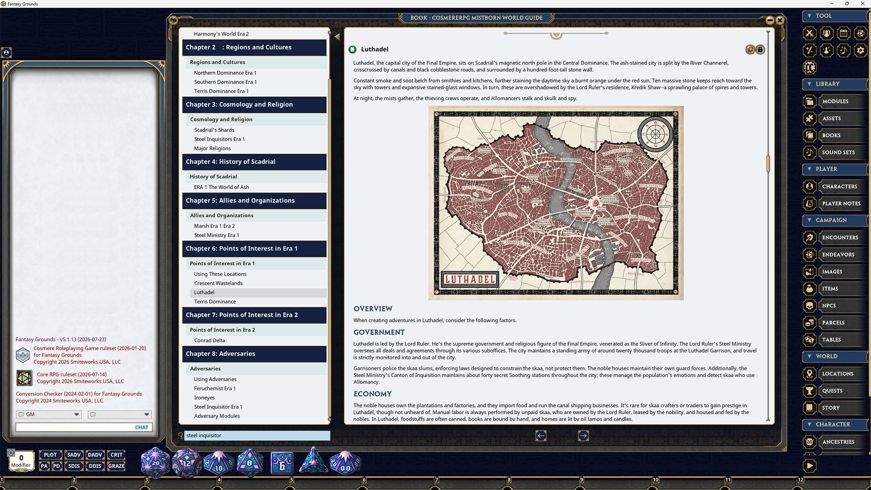Toggle the CRIT modifier button
Viewport: 871px width, 490px height.
[x=116, y=455]
